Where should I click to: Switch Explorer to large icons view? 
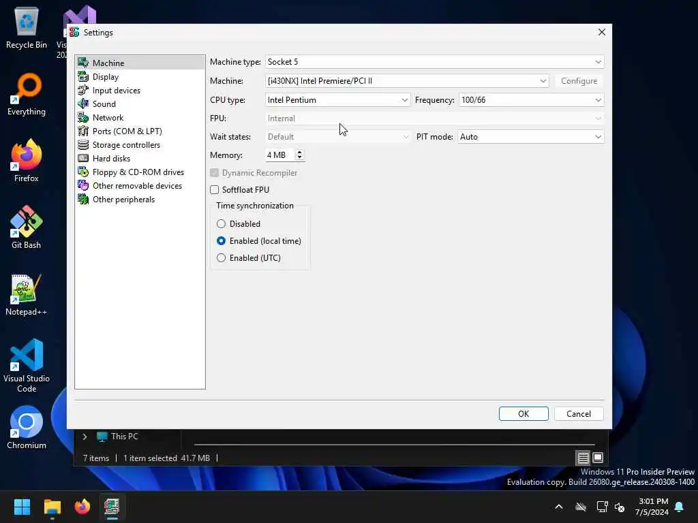pyautogui.click(x=598, y=457)
